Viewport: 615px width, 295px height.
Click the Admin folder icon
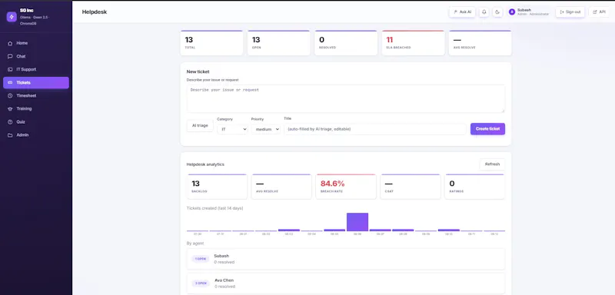(10, 135)
